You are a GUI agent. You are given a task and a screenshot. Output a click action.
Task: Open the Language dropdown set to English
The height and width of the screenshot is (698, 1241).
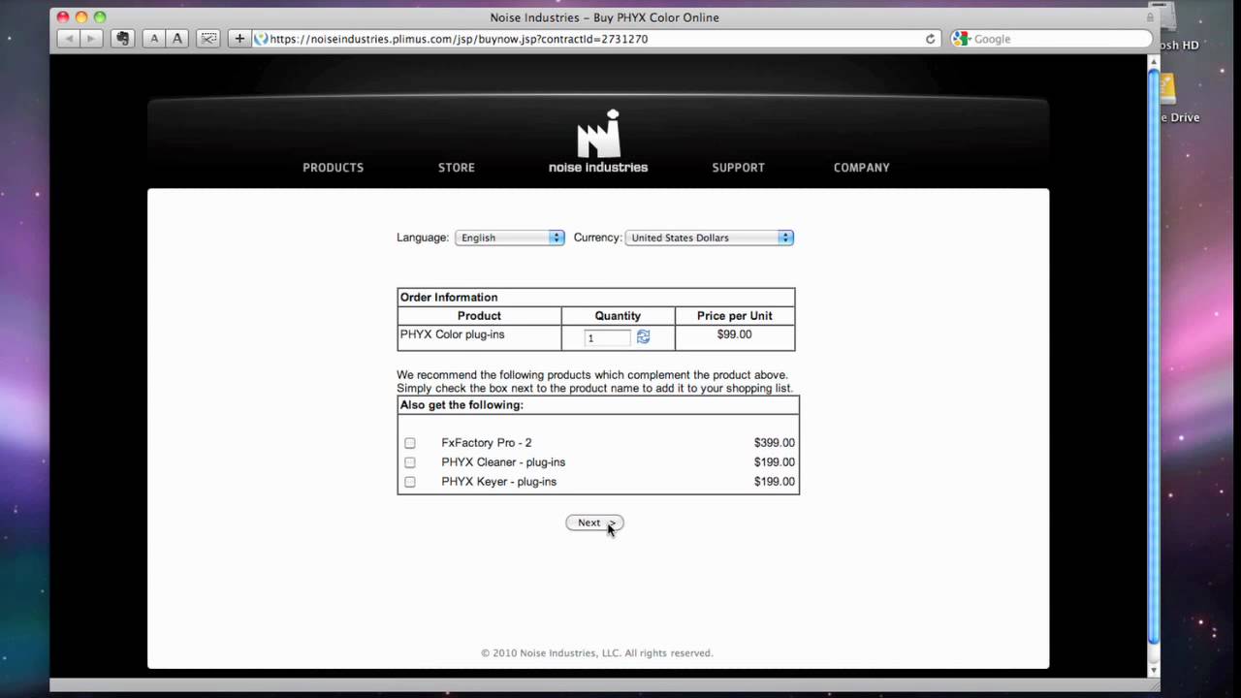pos(510,238)
